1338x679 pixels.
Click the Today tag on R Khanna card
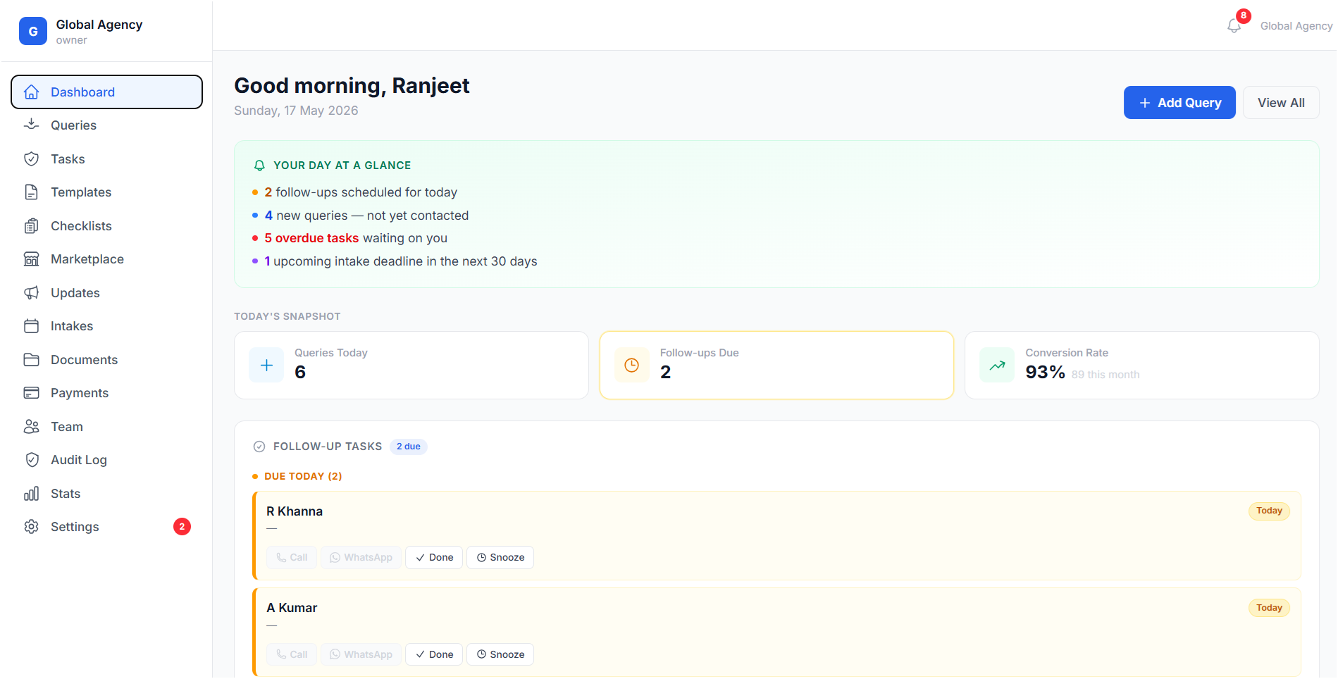[1269, 511]
